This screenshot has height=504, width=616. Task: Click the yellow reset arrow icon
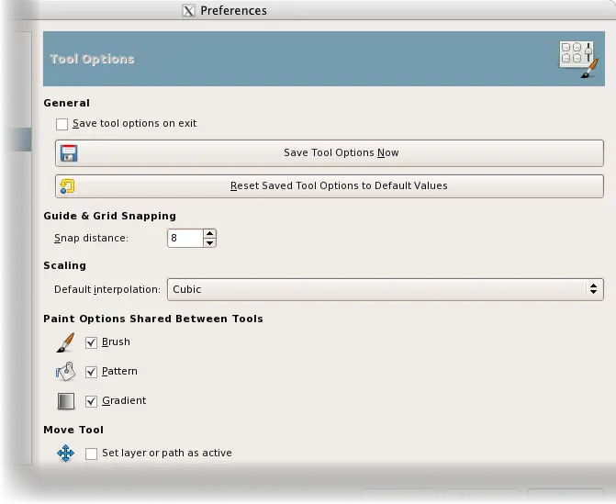[x=67, y=185]
